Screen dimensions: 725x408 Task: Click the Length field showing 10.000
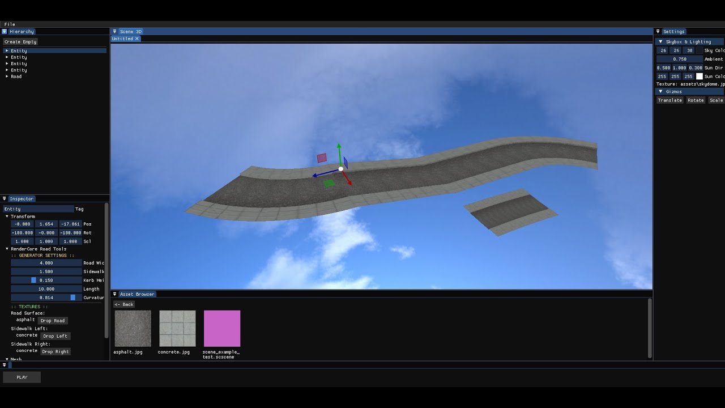(46, 289)
